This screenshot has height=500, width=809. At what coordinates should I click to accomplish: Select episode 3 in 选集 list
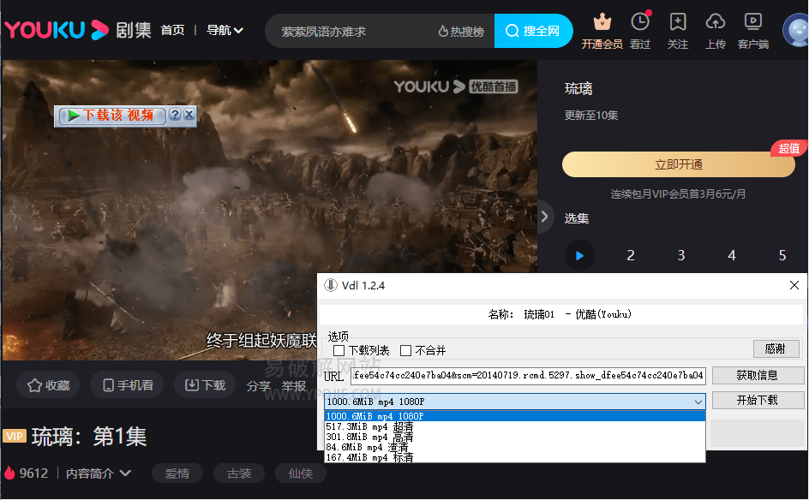(681, 255)
